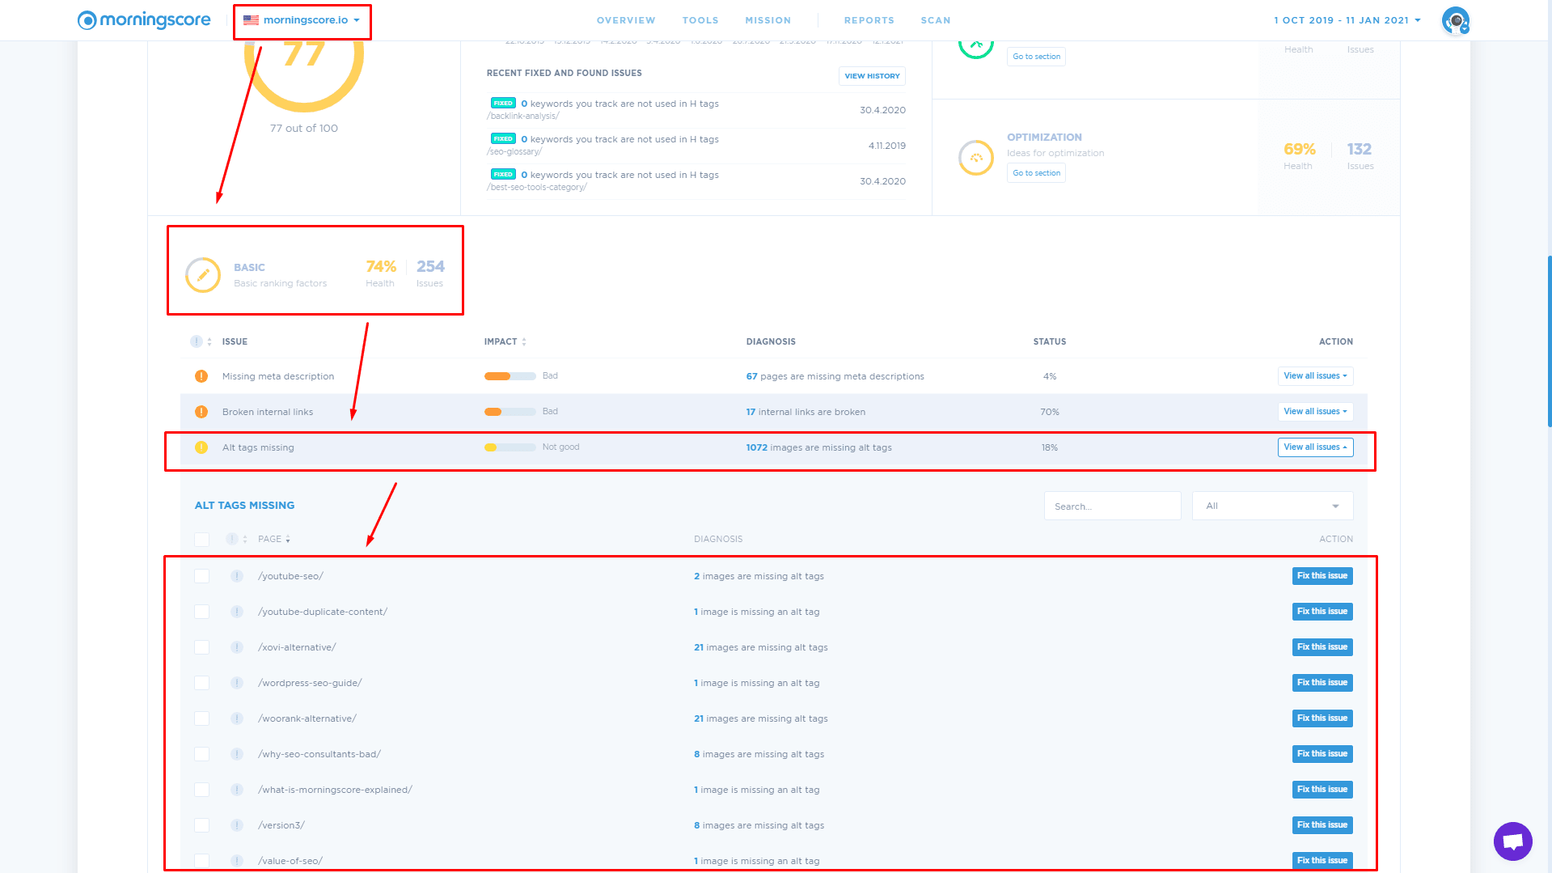
Task: Click the info icon in the /why-seo-consultants-bad/ row
Action: [x=237, y=754]
